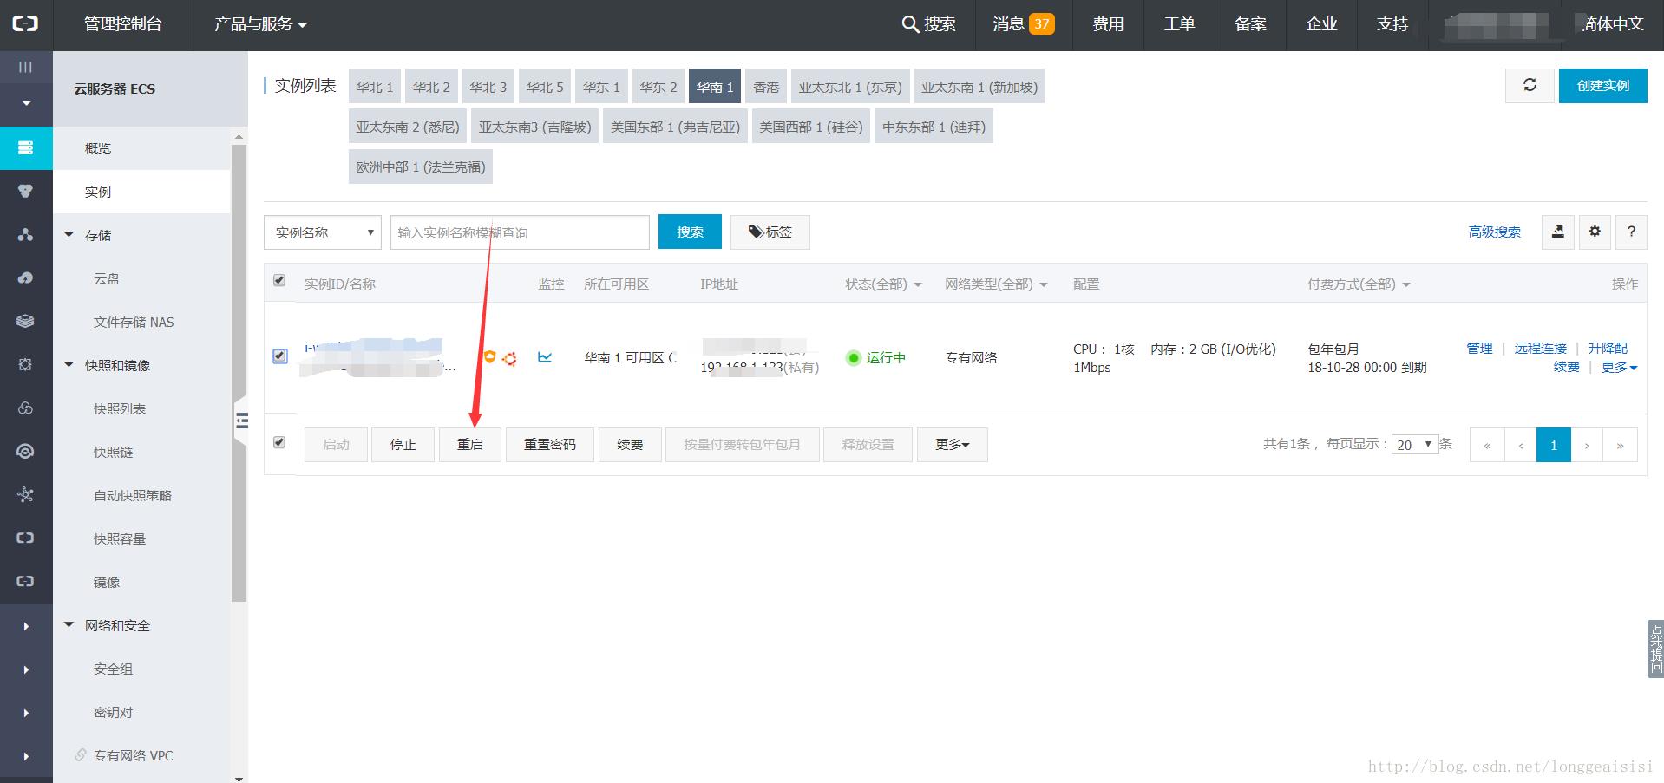This screenshot has height=783, width=1664.
Task: Open the 更多 batch actions dropdown
Action: click(x=953, y=444)
